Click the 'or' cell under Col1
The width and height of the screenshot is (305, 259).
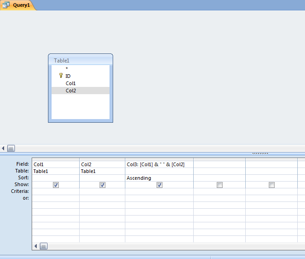tap(56, 198)
